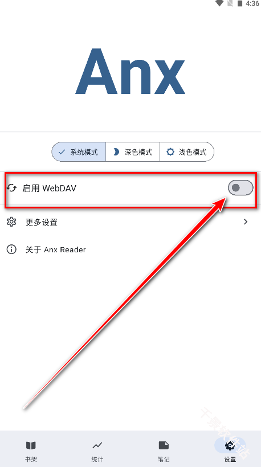Select 深色模式 theme option
Viewport: 261px width, 467px height.
coord(133,152)
